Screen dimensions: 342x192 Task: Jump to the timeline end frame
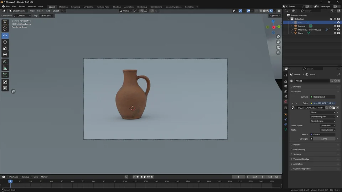click(x=152, y=177)
